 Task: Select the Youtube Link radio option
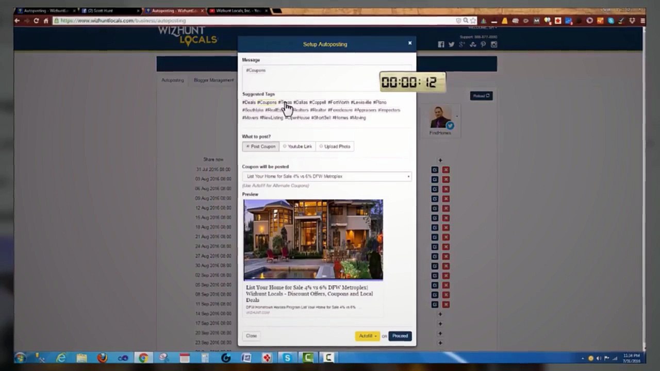click(297, 146)
